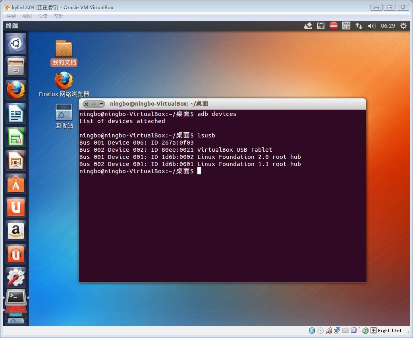Open LibreOffice Writer from the dock
The image size is (413, 338).
16,114
